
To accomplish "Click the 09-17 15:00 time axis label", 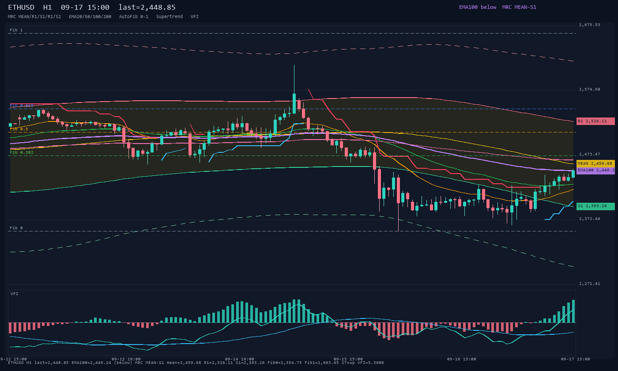I will 576,359.
